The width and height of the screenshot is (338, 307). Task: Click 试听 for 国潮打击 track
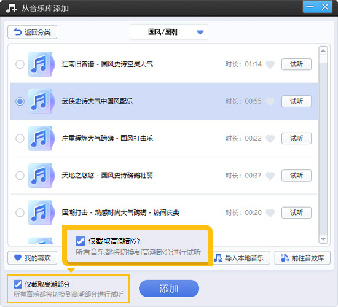(296, 212)
